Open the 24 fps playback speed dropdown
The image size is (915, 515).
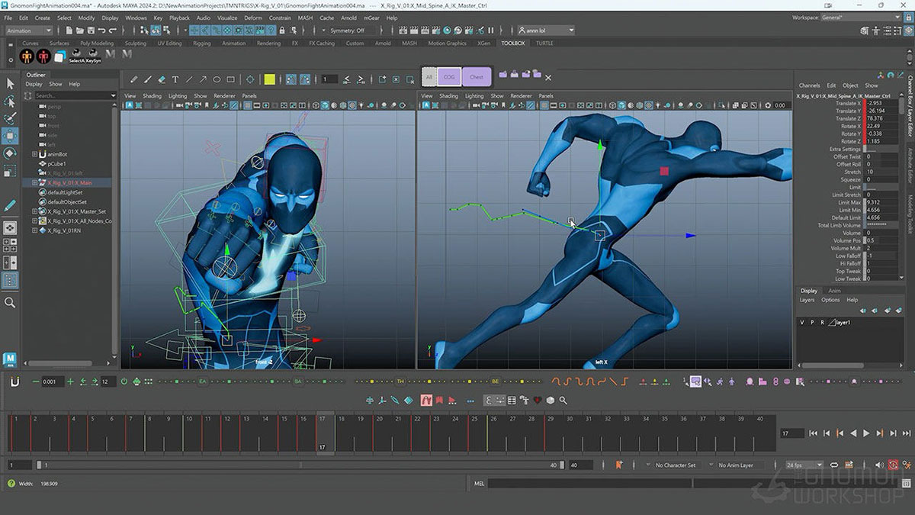pos(799,465)
